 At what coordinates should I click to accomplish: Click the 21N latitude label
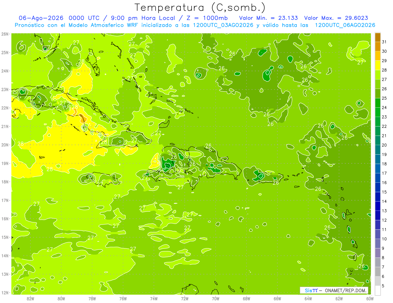point(5,126)
